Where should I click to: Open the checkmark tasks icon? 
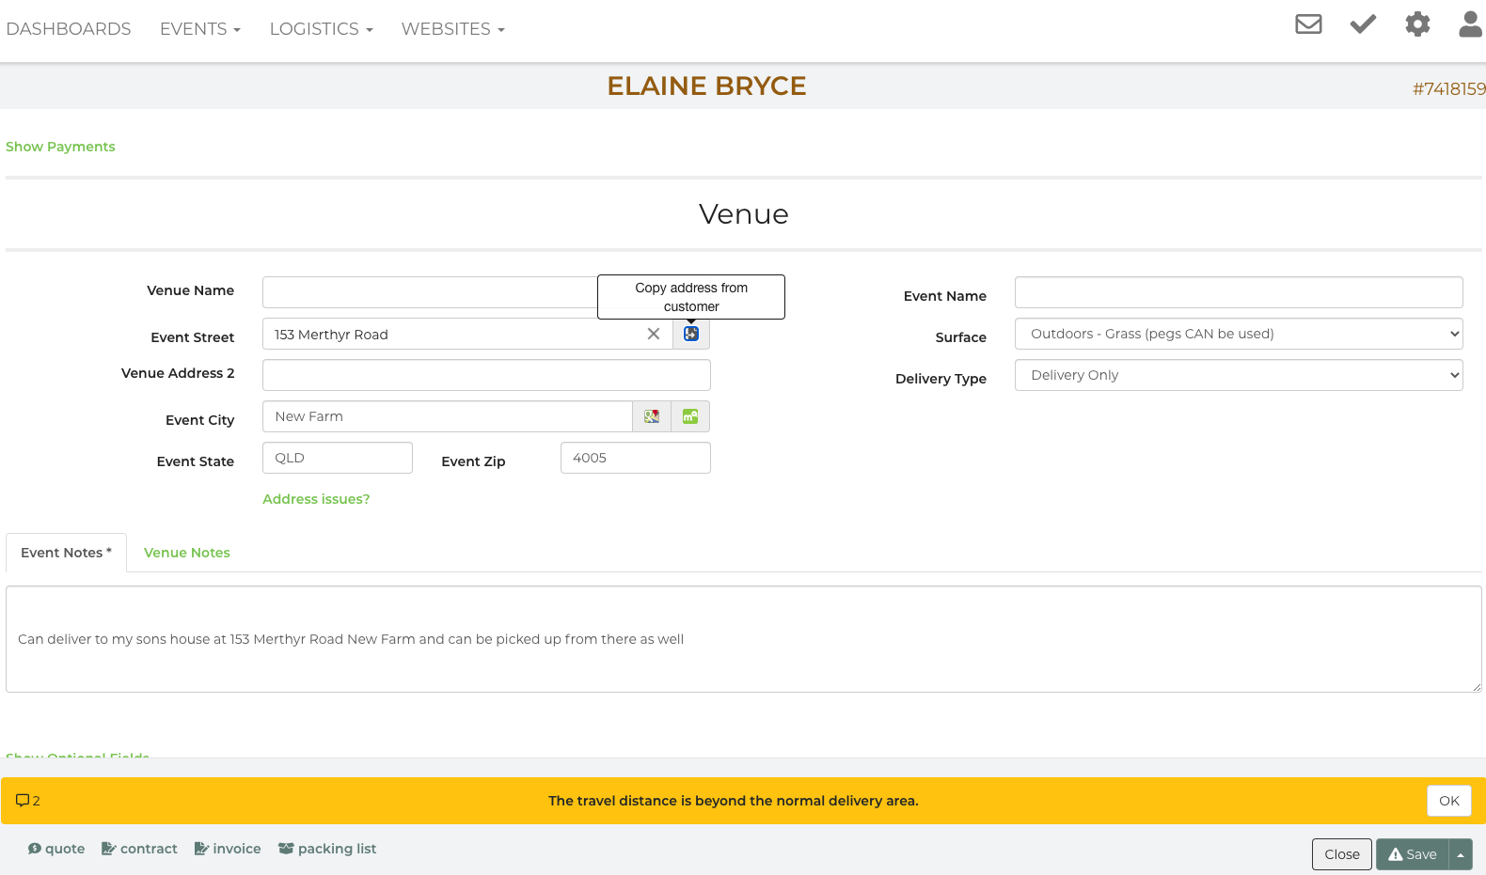tap(1363, 24)
